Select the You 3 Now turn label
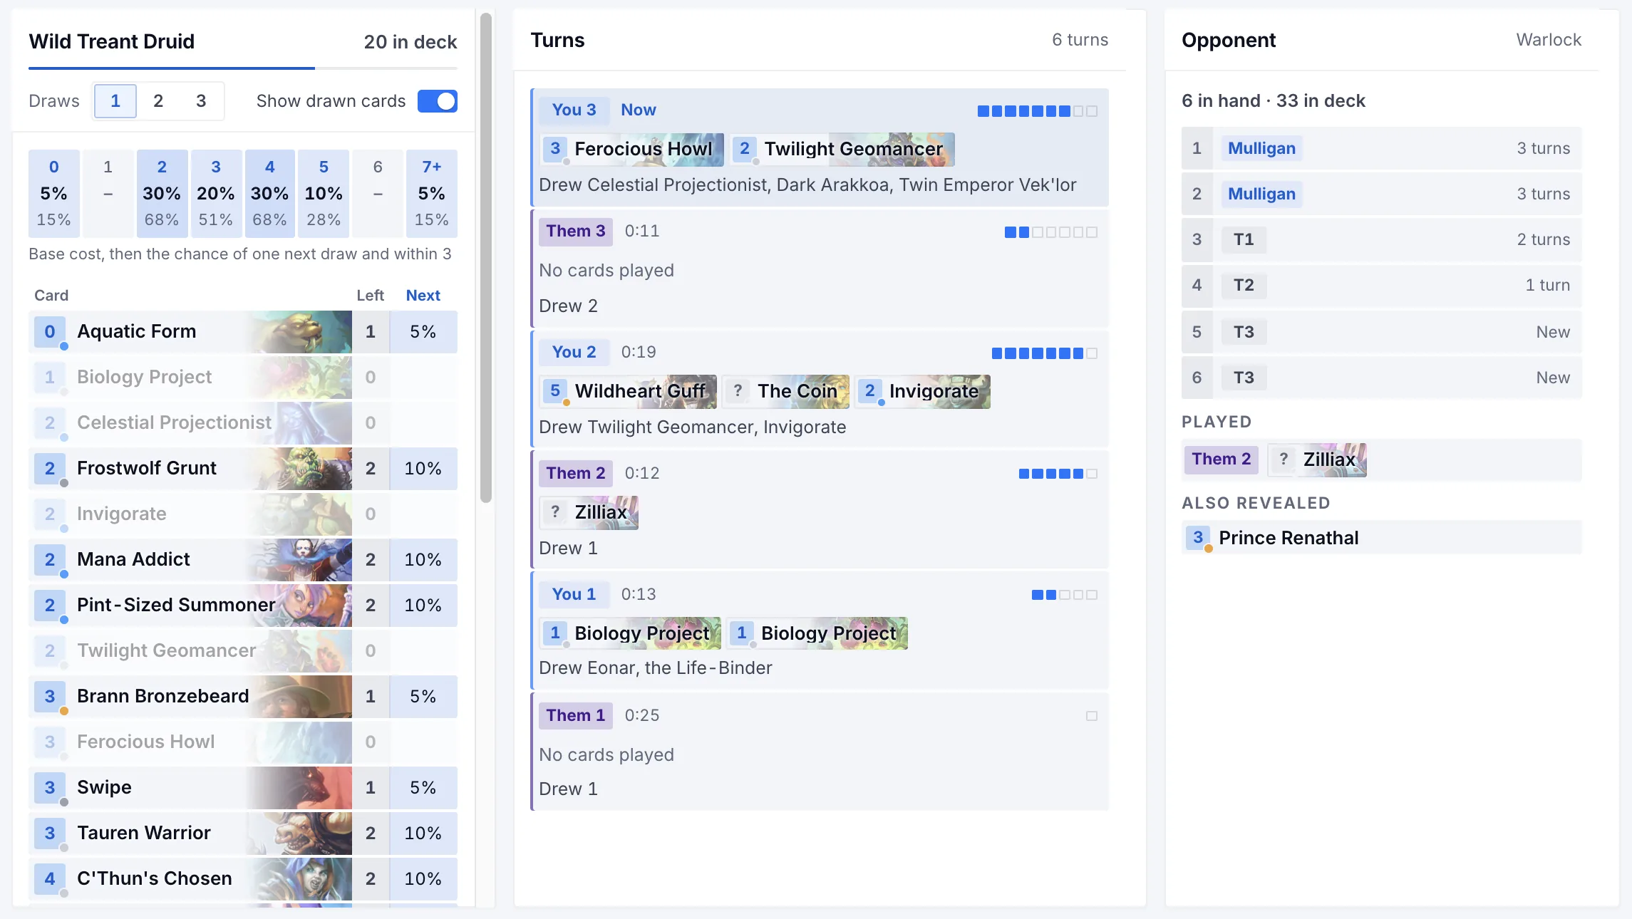 (574, 110)
